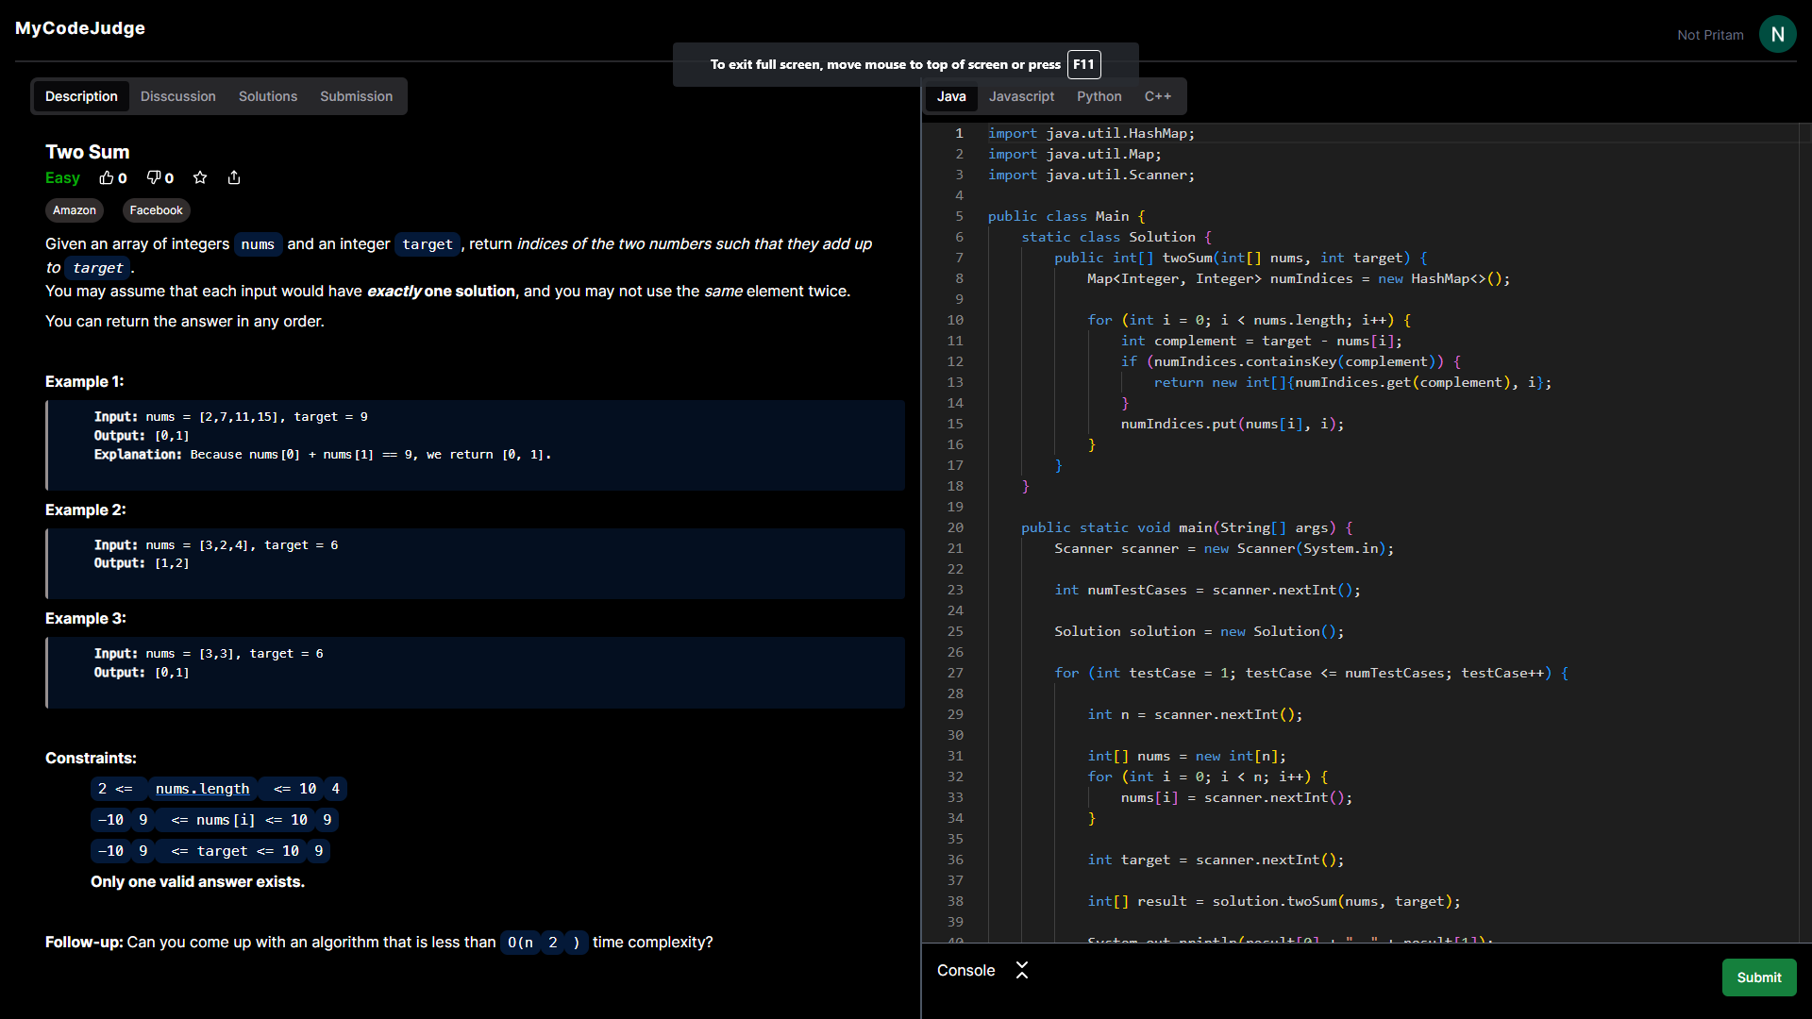Click the upvote icon on the problem
This screenshot has height=1019, width=1812.
tap(109, 178)
